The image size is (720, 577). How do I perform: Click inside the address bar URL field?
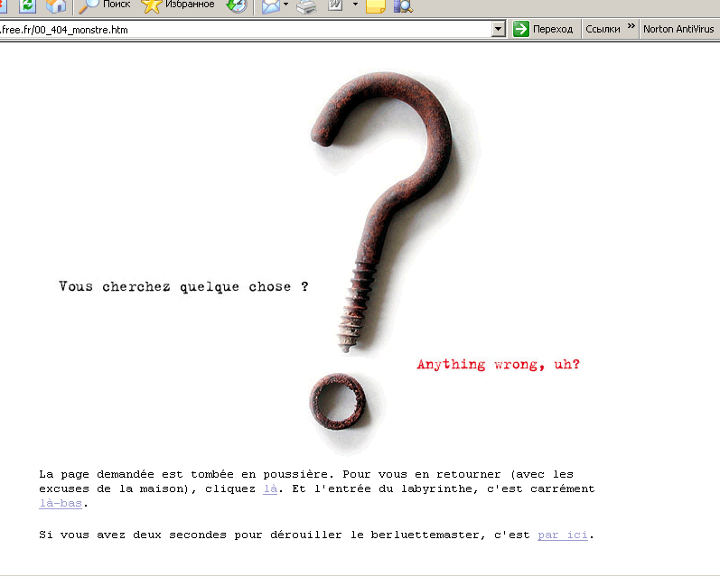click(244, 30)
